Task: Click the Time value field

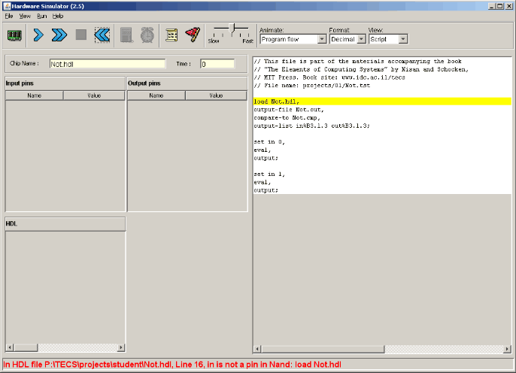Action: 217,65
